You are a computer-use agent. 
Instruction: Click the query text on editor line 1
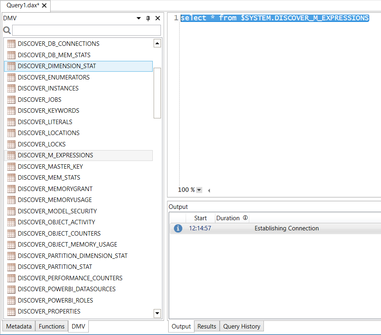275,18
